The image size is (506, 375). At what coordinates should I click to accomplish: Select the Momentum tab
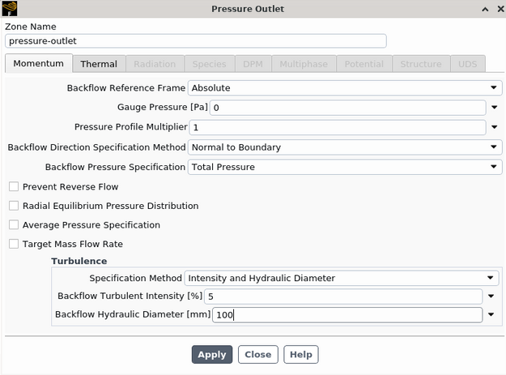click(x=38, y=64)
